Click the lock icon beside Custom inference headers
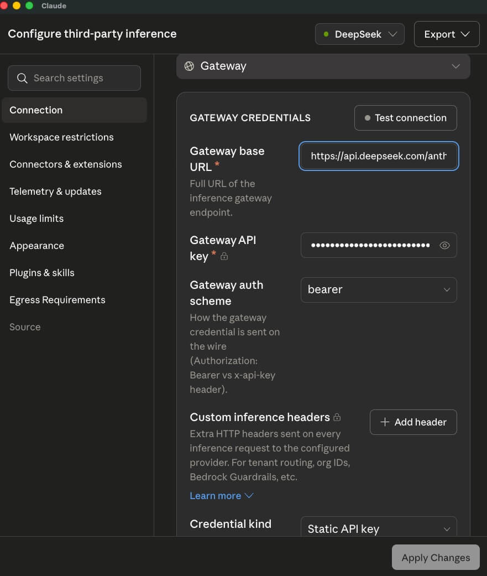Image resolution: width=487 pixels, height=576 pixels. pyautogui.click(x=337, y=417)
